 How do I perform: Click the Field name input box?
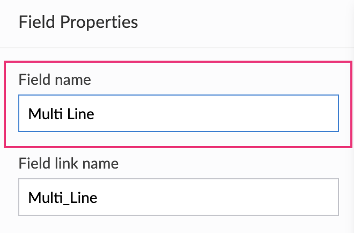click(x=178, y=113)
